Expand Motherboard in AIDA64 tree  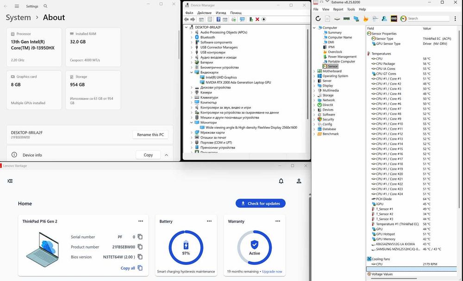tap(314, 71)
